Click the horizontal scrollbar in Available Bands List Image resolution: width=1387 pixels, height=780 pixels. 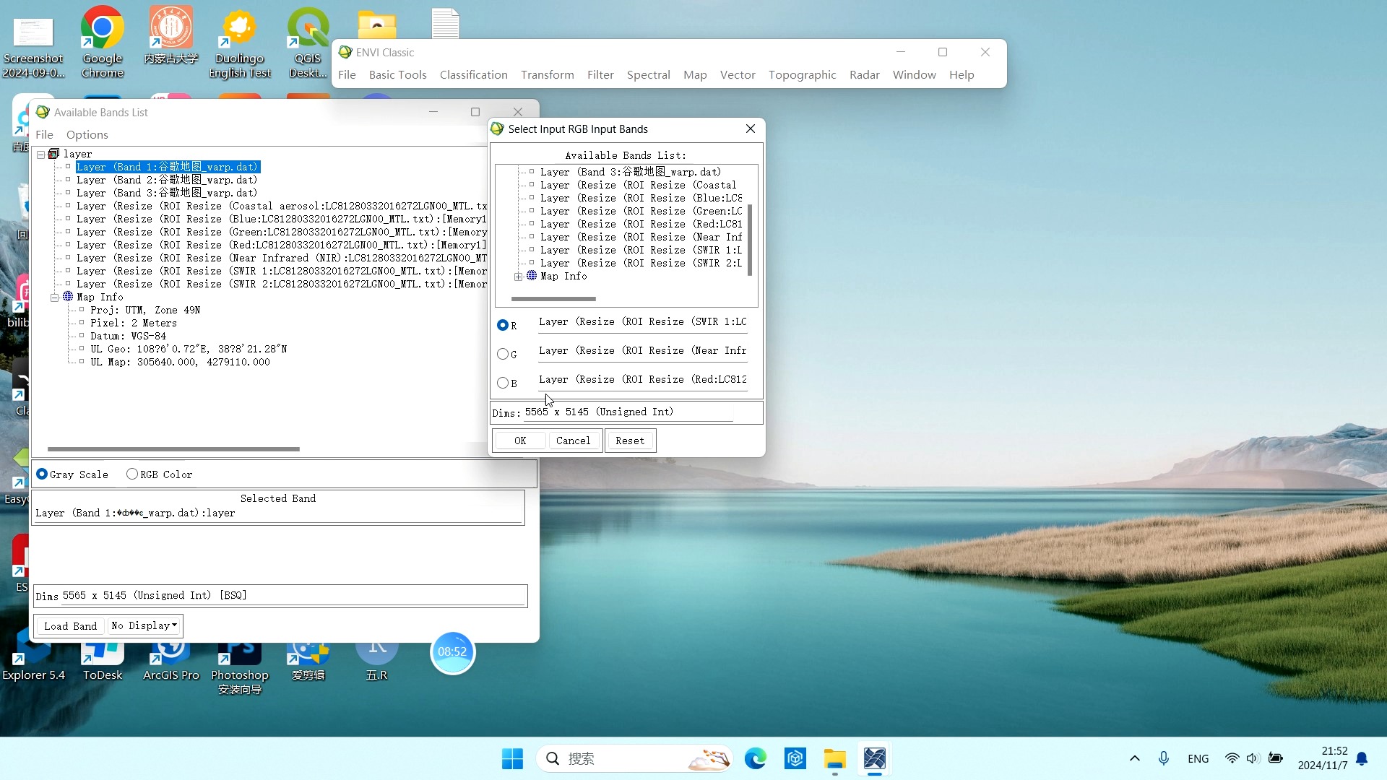coord(173,449)
